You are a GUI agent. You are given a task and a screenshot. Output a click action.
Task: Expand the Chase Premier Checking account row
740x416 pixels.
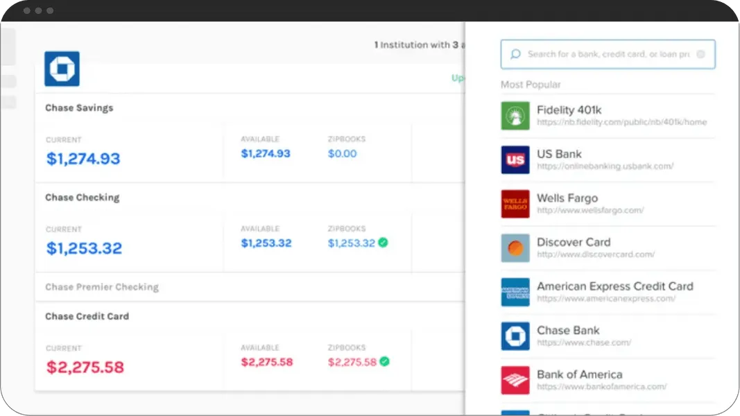(x=102, y=286)
